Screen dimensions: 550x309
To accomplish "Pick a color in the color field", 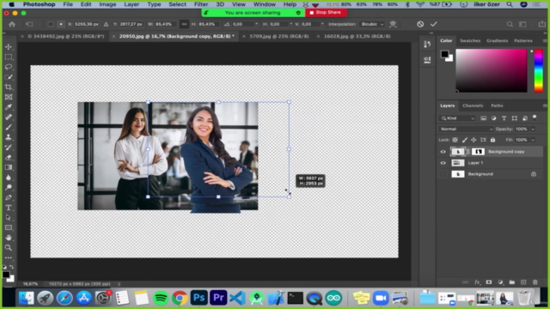I will tap(492, 70).
